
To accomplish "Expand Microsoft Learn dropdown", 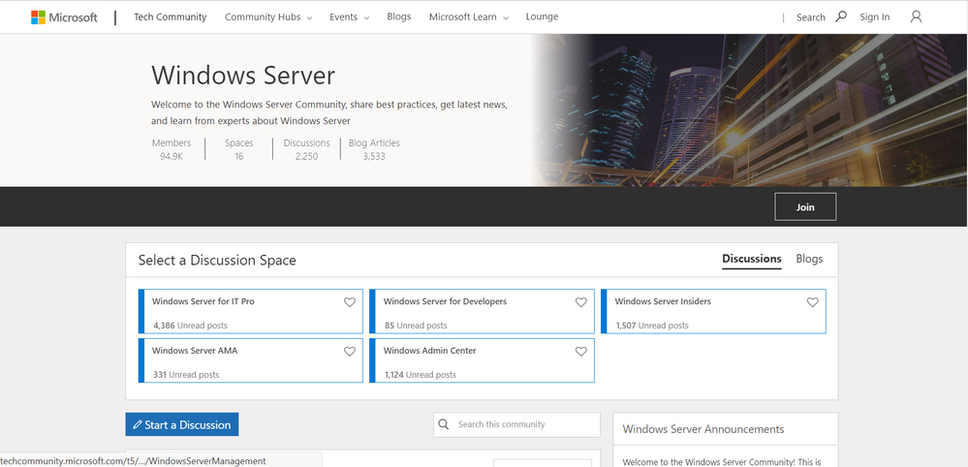I will [x=469, y=17].
